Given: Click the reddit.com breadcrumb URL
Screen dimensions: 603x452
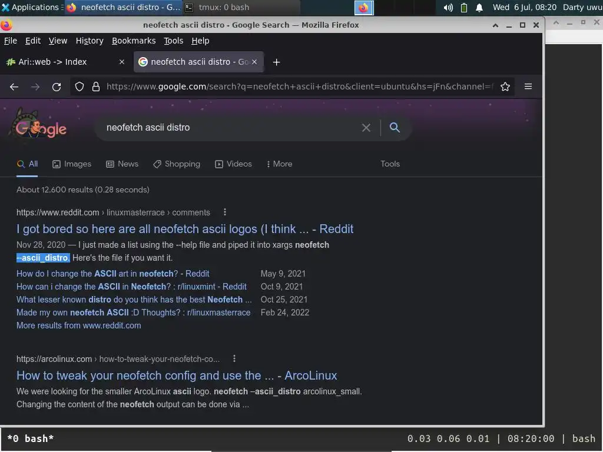Looking at the screenshot, I should pyautogui.click(x=113, y=212).
